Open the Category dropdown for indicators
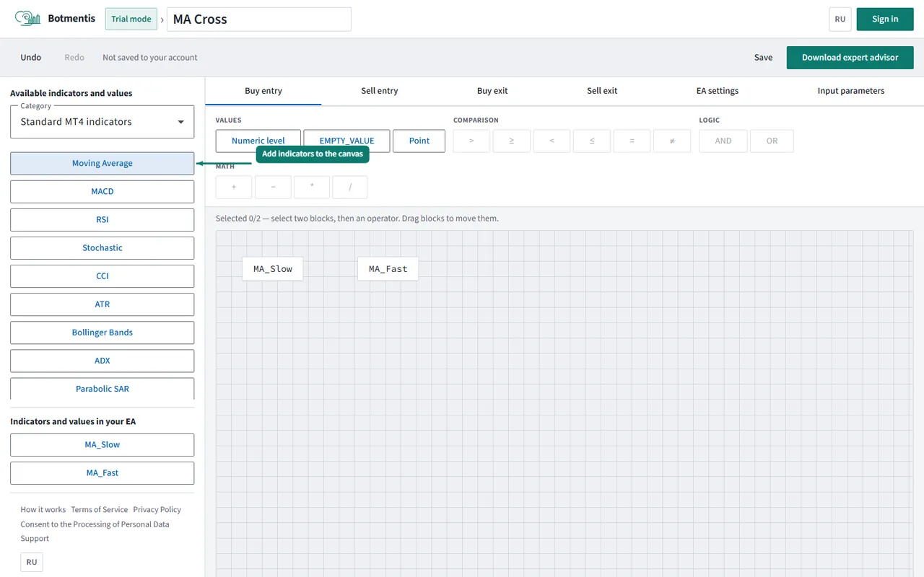924x577 pixels. (x=103, y=122)
